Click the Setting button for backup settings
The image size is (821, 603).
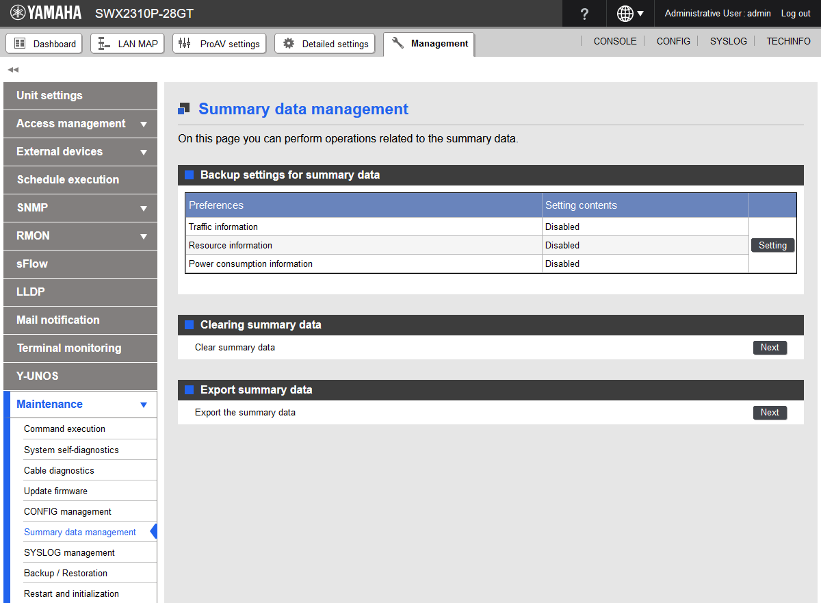click(x=772, y=246)
